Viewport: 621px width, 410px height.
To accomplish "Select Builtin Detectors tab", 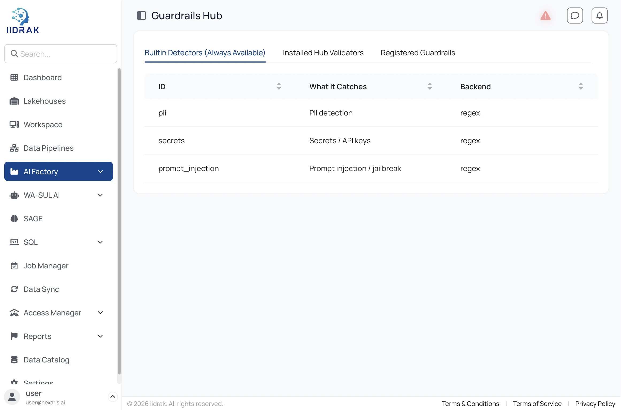I will point(205,53).
